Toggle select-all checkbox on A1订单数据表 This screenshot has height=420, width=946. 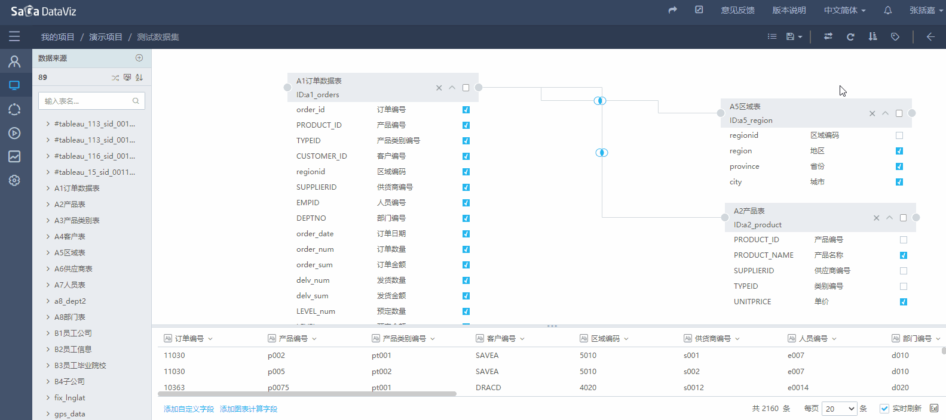tap(466, 88)
